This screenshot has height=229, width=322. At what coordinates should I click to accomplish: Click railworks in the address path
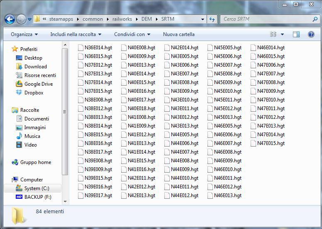click(x=122, y=19)
